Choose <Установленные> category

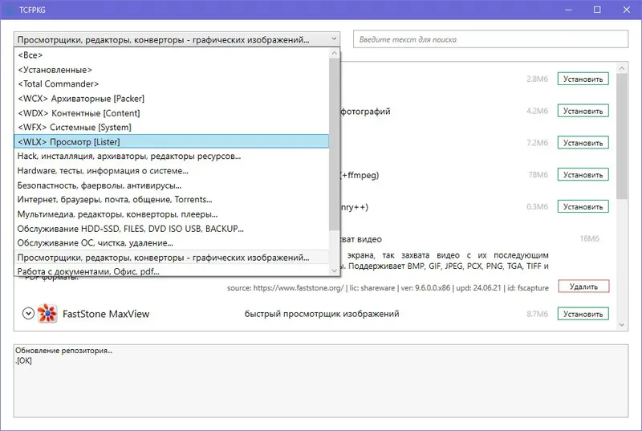171,70
